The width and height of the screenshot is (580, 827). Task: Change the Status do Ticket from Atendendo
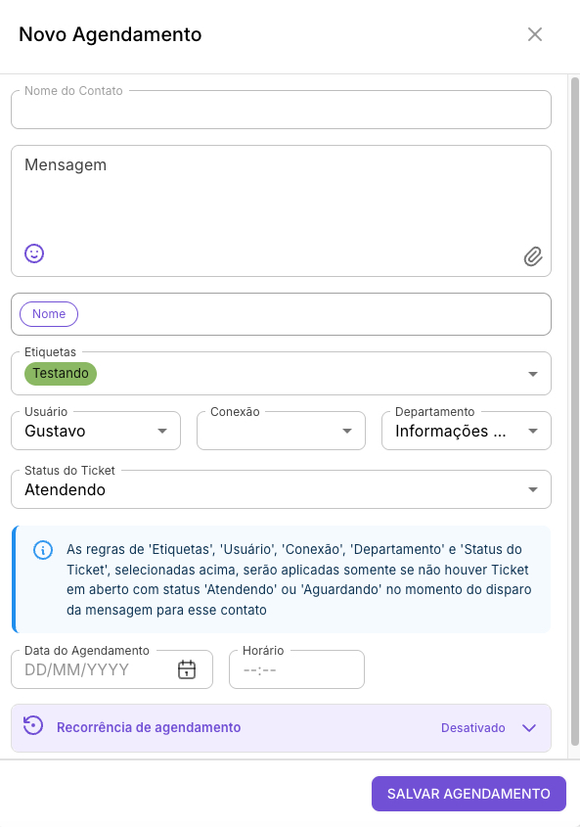[533, 488]
